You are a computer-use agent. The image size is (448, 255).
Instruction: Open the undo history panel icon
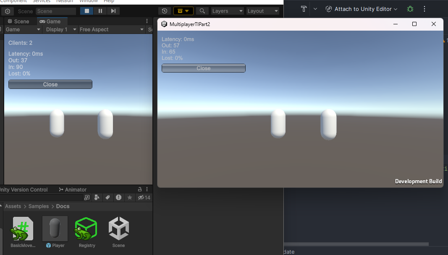(165, 11)
